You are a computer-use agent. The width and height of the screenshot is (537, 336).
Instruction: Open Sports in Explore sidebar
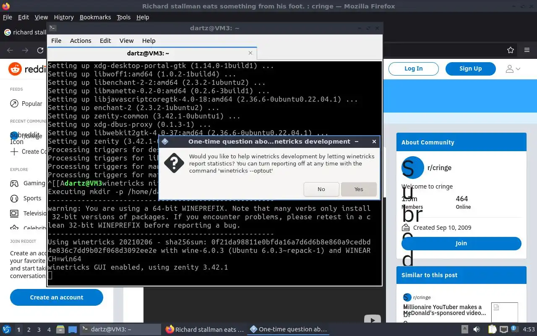click(26, 198)
